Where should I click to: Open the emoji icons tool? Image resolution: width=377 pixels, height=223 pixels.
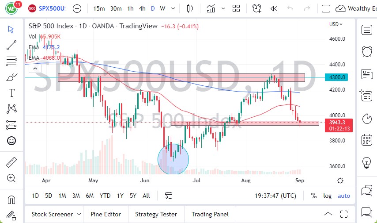[x=11, y=141]
